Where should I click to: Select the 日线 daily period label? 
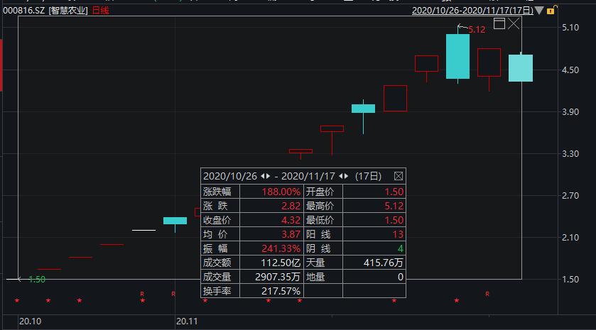102,11
